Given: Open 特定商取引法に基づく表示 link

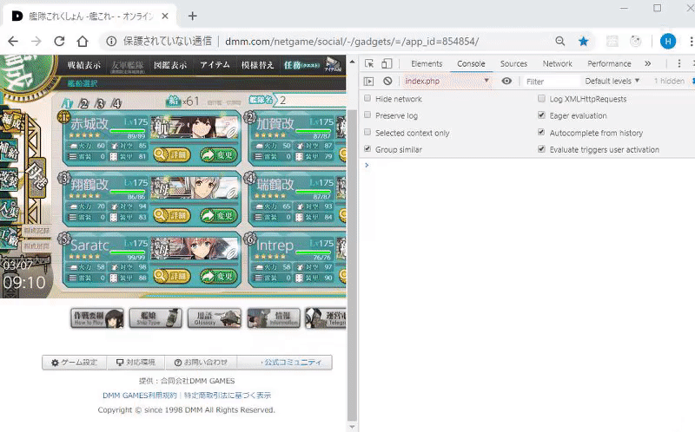Looking at the screenshot, I should pyautogui.click(x=228, y=396).
